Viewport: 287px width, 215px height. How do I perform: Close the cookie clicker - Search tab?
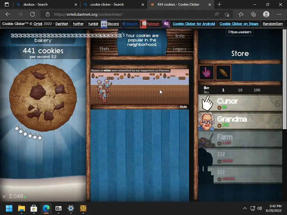[x=143, y=4]
